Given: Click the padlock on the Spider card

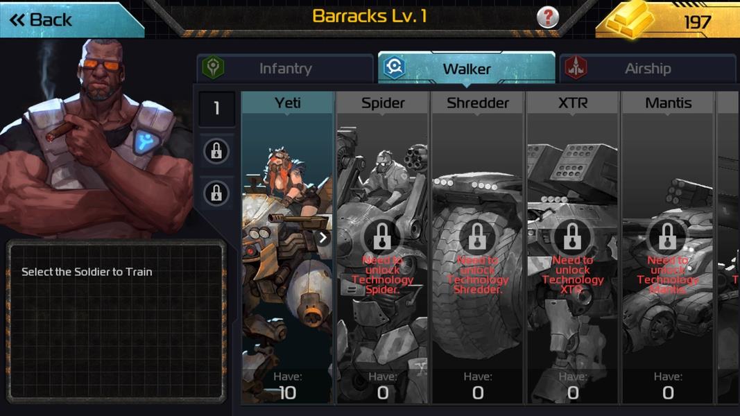Looking at the screenshot, I should [382, 236].
